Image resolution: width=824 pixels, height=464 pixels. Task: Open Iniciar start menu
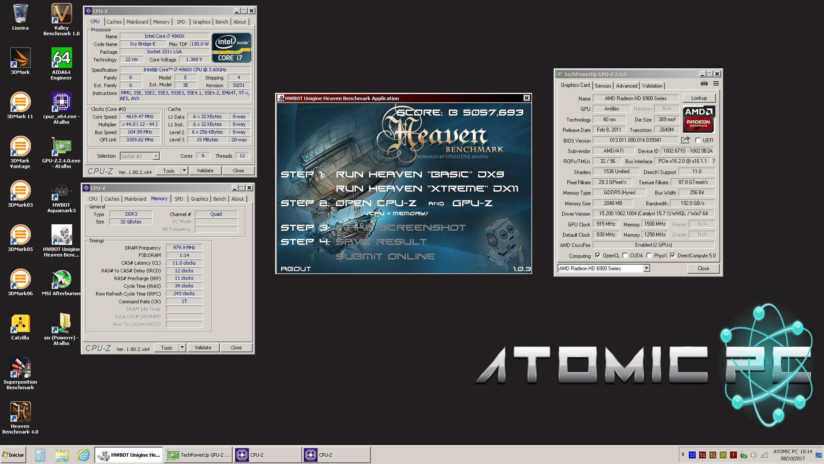coord(13,455)
